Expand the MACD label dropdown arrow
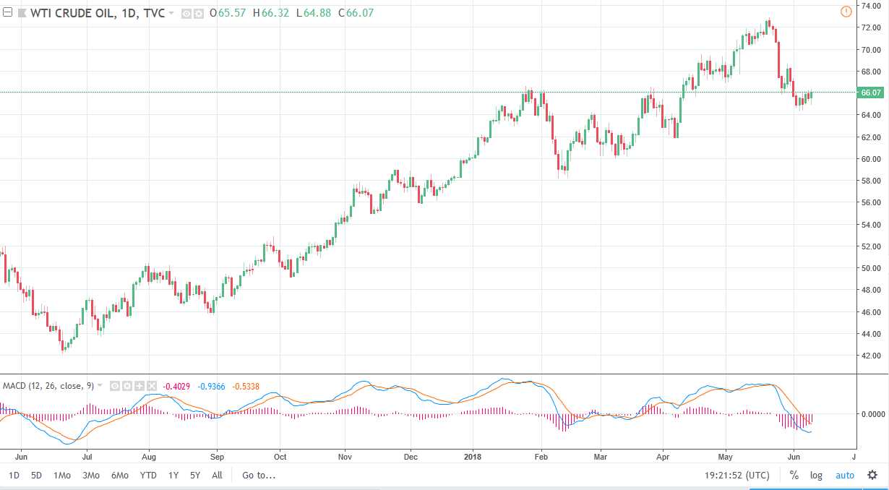This screenshot has height=490, width=889. point(101,386)
